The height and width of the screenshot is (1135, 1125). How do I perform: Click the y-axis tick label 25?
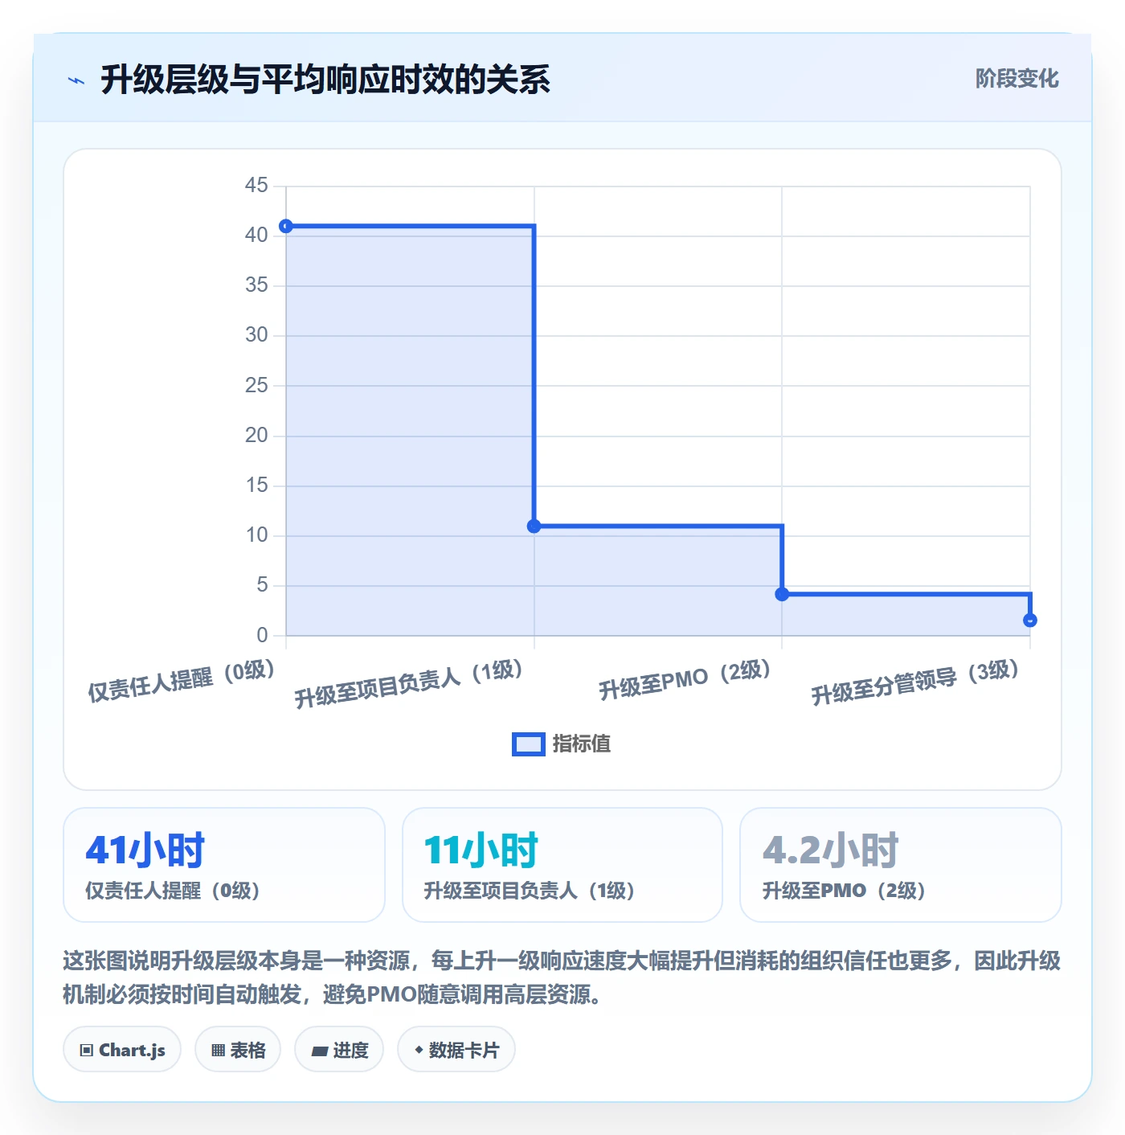pyautogui.click(x=256, y=386)
